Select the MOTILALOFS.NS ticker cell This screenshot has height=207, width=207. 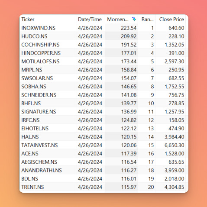pyautogui.click(x=40, y=61)
